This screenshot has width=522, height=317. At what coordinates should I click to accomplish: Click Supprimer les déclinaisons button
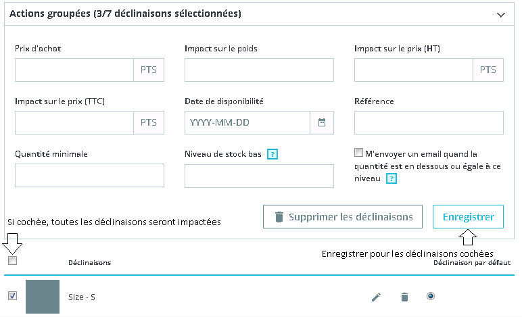343,217
